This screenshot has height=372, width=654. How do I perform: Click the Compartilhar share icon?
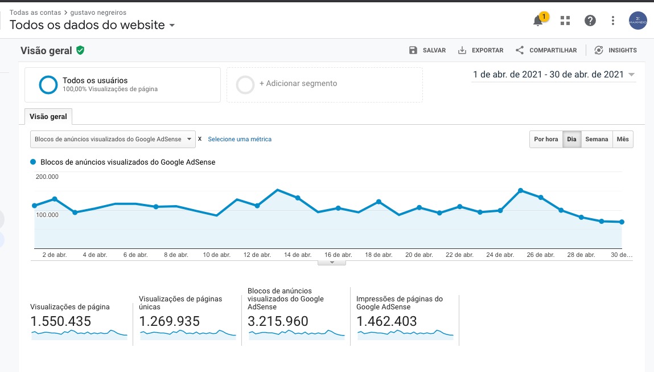click(x=519, y=50)
